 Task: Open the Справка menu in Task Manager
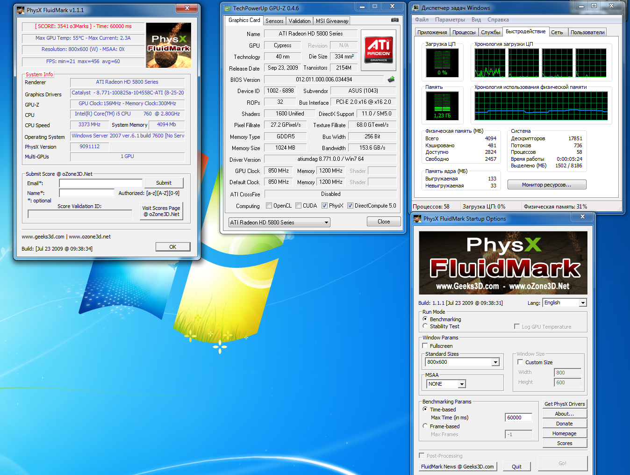pos(498,20)
